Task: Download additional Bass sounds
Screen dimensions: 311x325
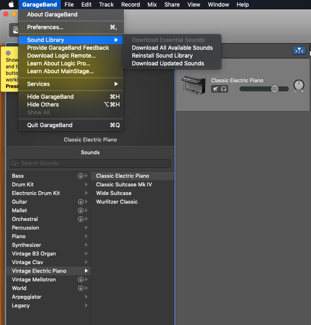Action: coord(81,176)
